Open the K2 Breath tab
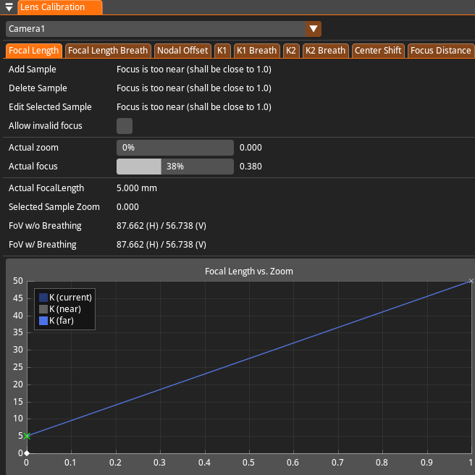Image resolution: width=475 pixels, height=475 pixels. 325,51
